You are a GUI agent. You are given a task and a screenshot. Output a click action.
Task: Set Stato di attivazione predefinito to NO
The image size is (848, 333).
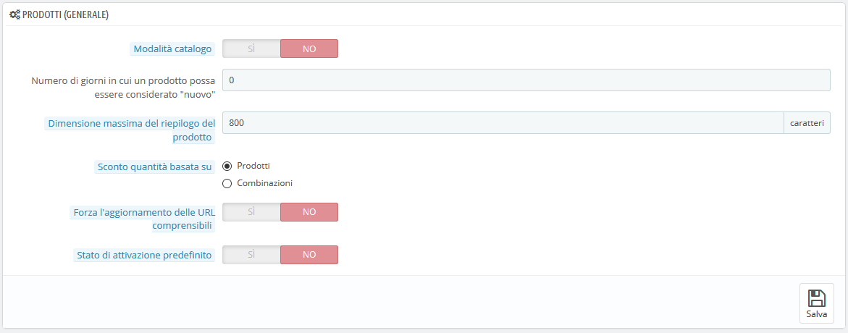(309, 255)
